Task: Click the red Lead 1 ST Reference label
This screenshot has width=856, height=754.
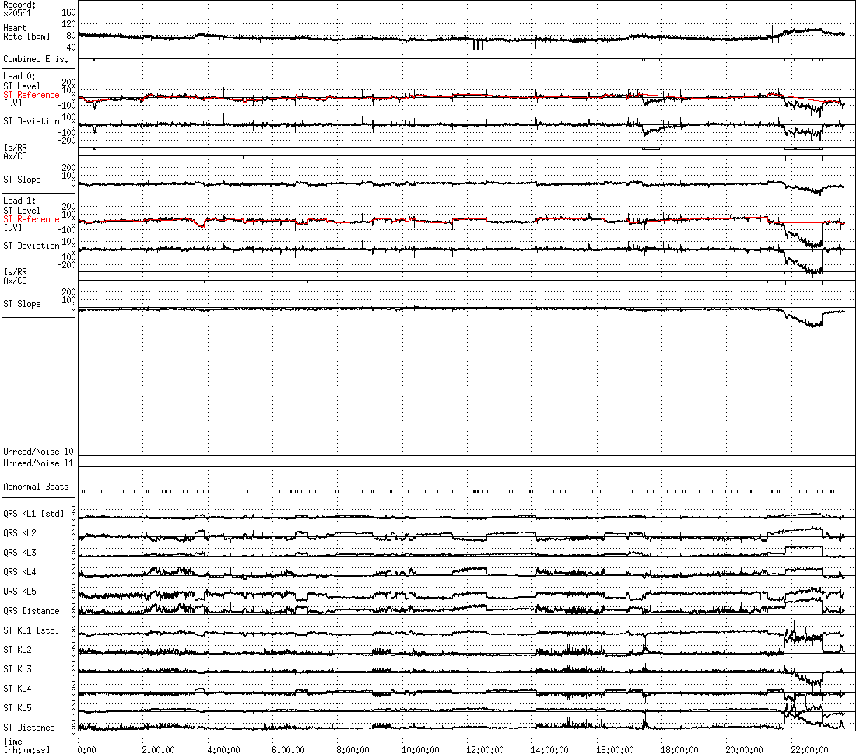Action: point(31,219)
